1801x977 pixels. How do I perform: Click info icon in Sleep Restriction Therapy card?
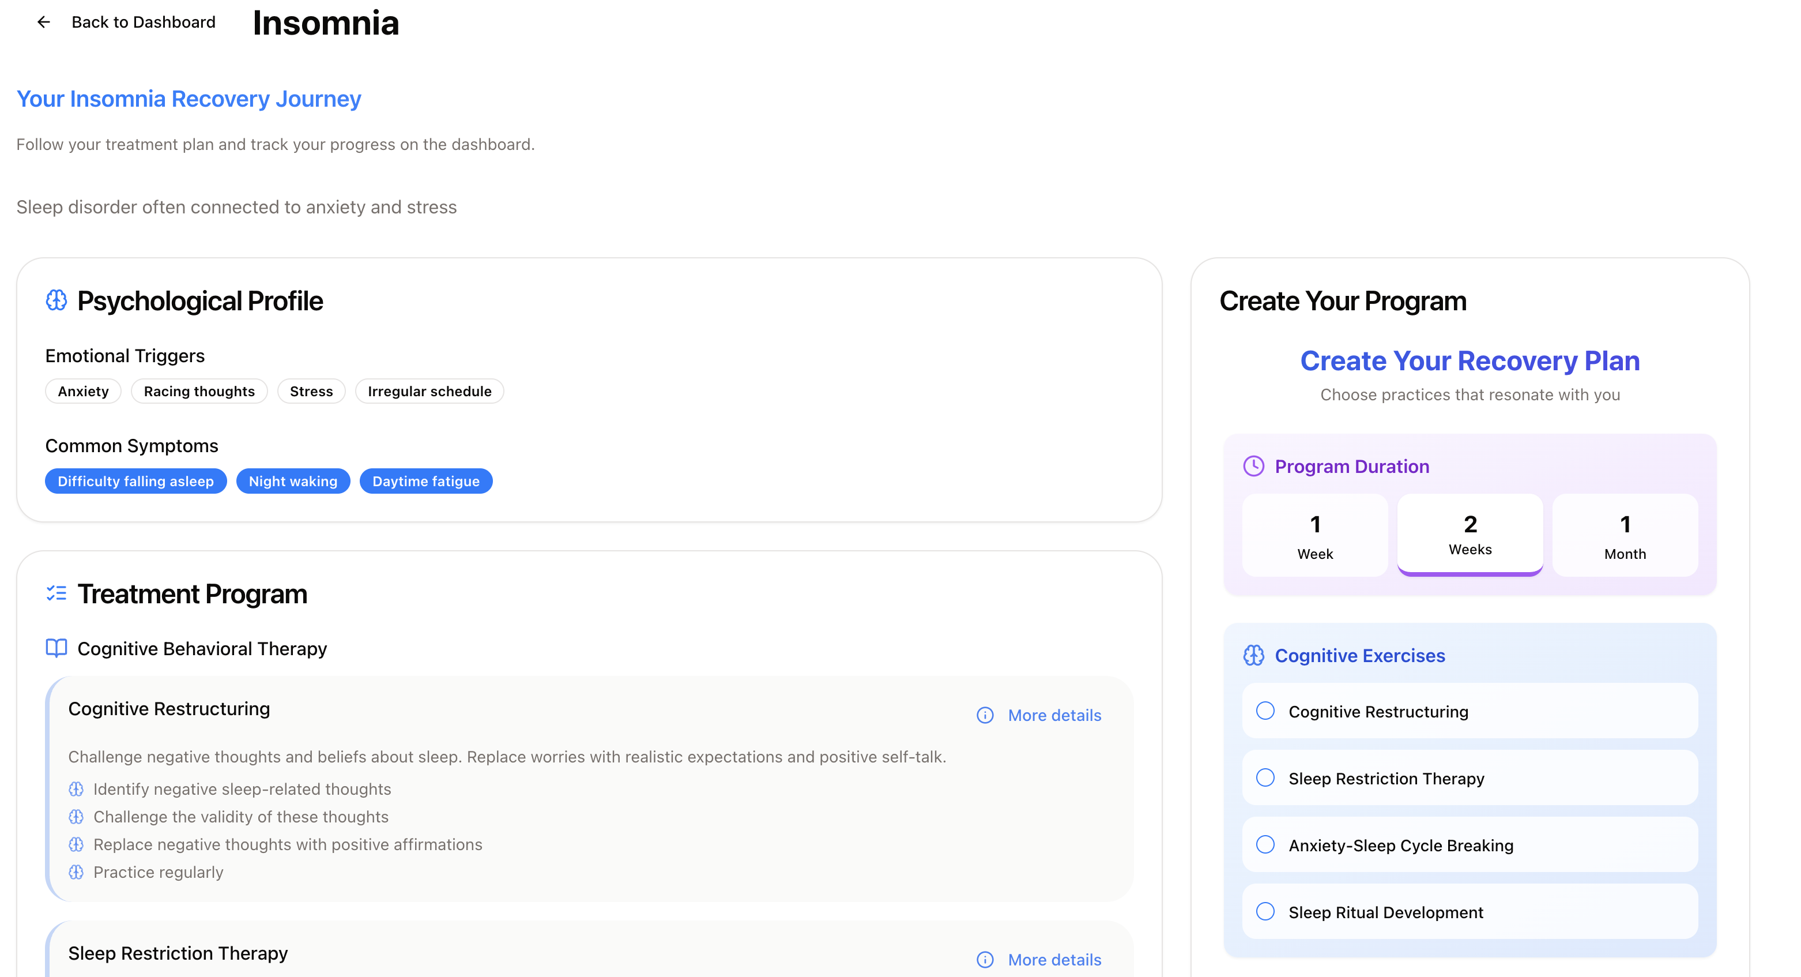[985, 960]
